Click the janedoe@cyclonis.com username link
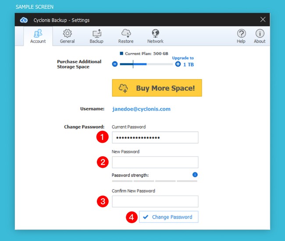 [x=141, y=109]
